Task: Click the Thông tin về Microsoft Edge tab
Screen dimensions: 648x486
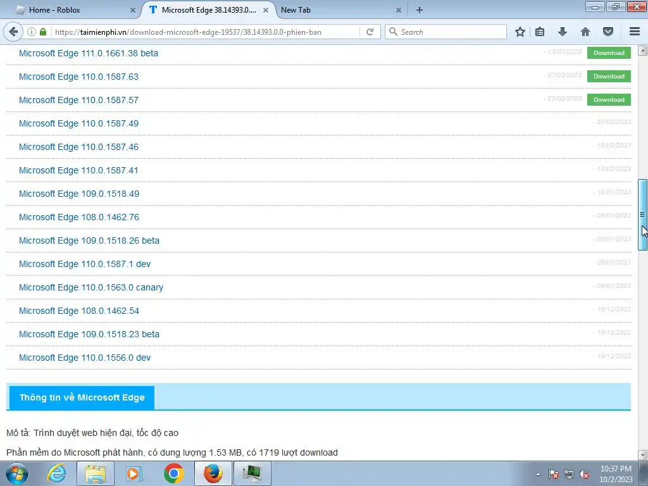Action: click(x=82, y=397)
